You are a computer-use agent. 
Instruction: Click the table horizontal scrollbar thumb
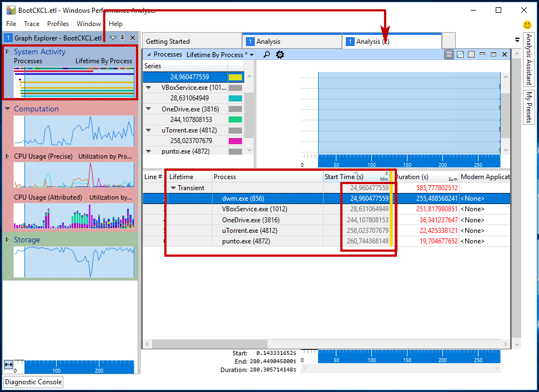click(210, 344)
